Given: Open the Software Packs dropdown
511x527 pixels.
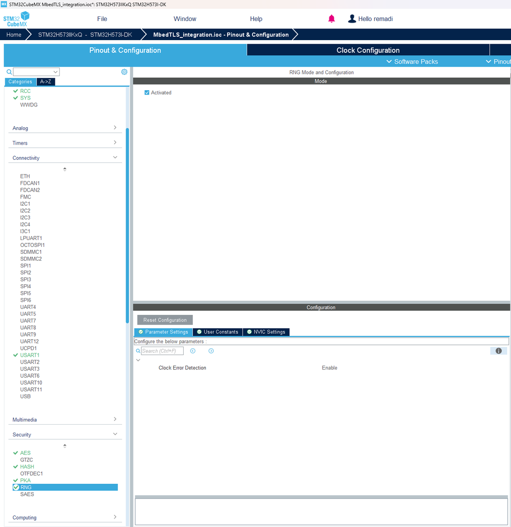Looking at the screenshot, I should pos(412,62).
